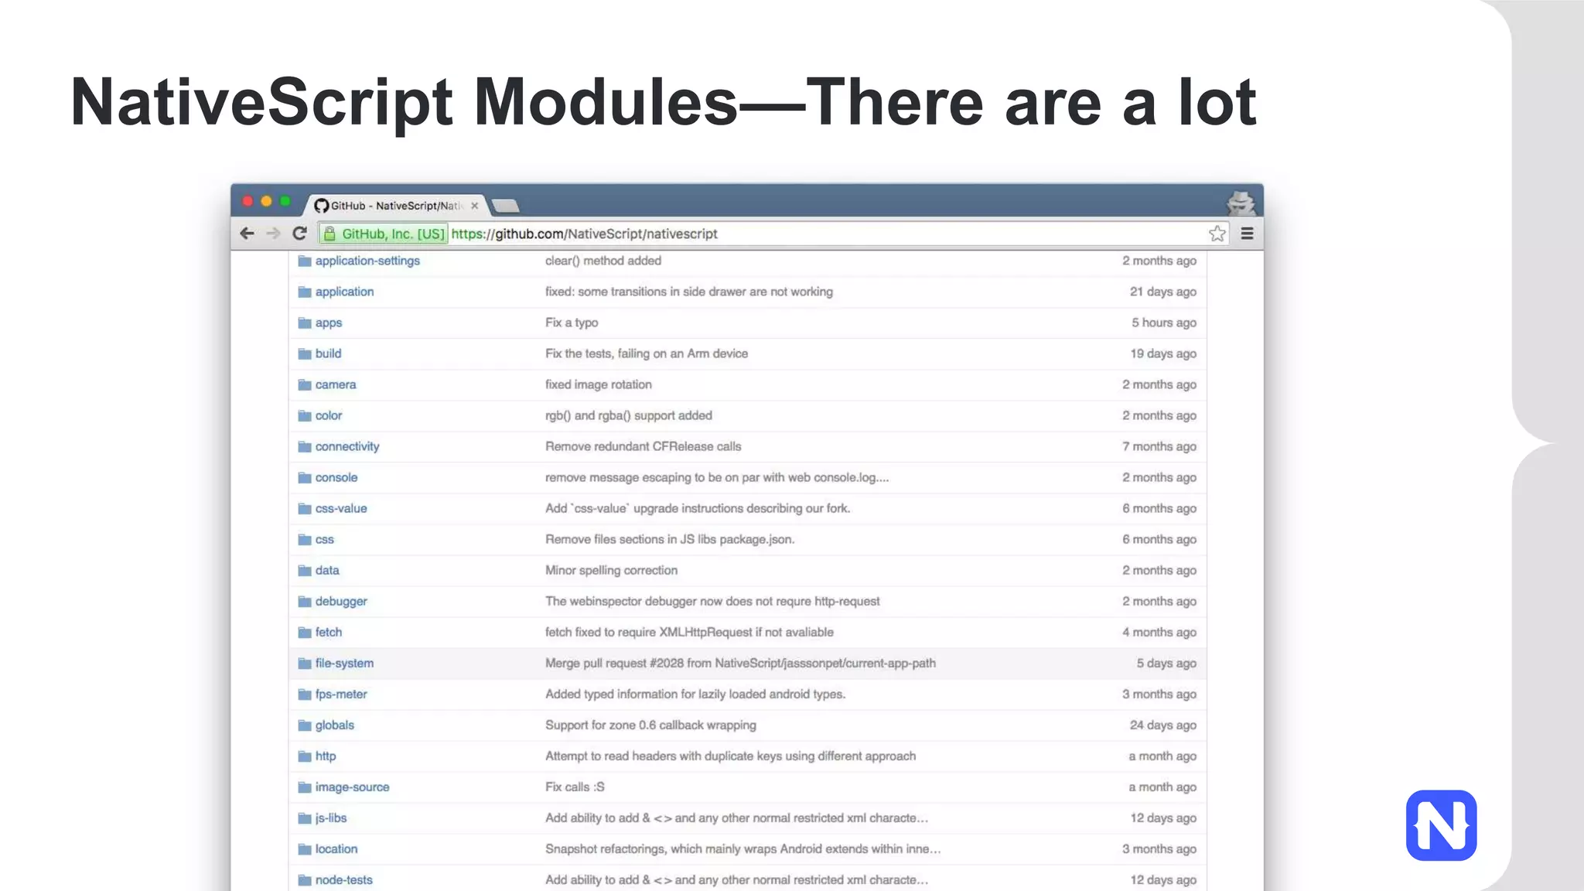Open 'Merge pull request #2028' commit message
1584x891 pixels.
[740, 663]
